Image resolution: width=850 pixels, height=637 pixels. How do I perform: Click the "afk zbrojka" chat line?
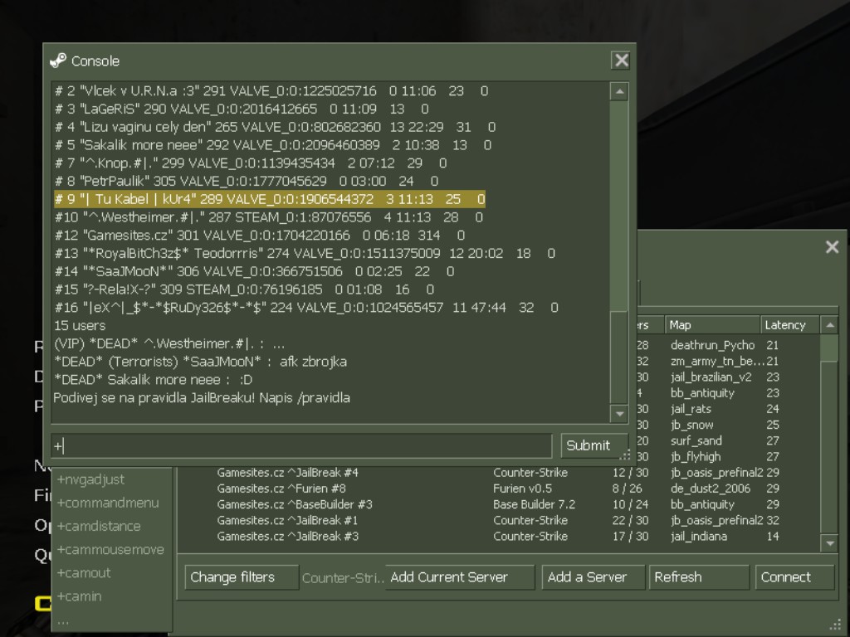[x=200, y=362]
